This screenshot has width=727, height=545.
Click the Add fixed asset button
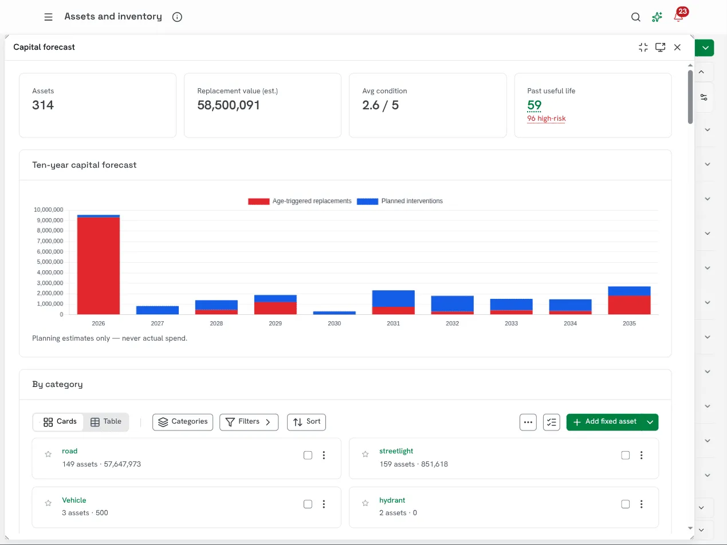tap(604, 422)
